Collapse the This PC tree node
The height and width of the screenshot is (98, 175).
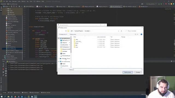click(59, 62)
